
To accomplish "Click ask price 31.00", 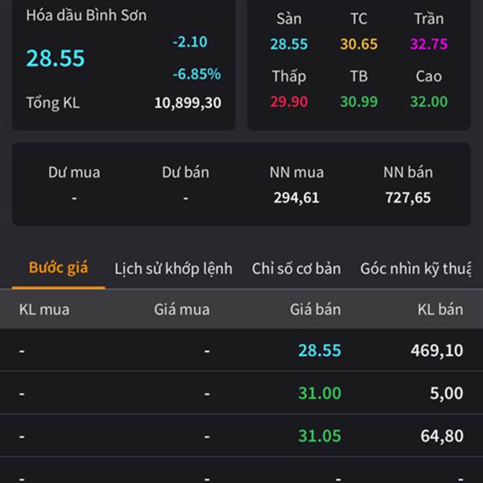I will 320,394.
